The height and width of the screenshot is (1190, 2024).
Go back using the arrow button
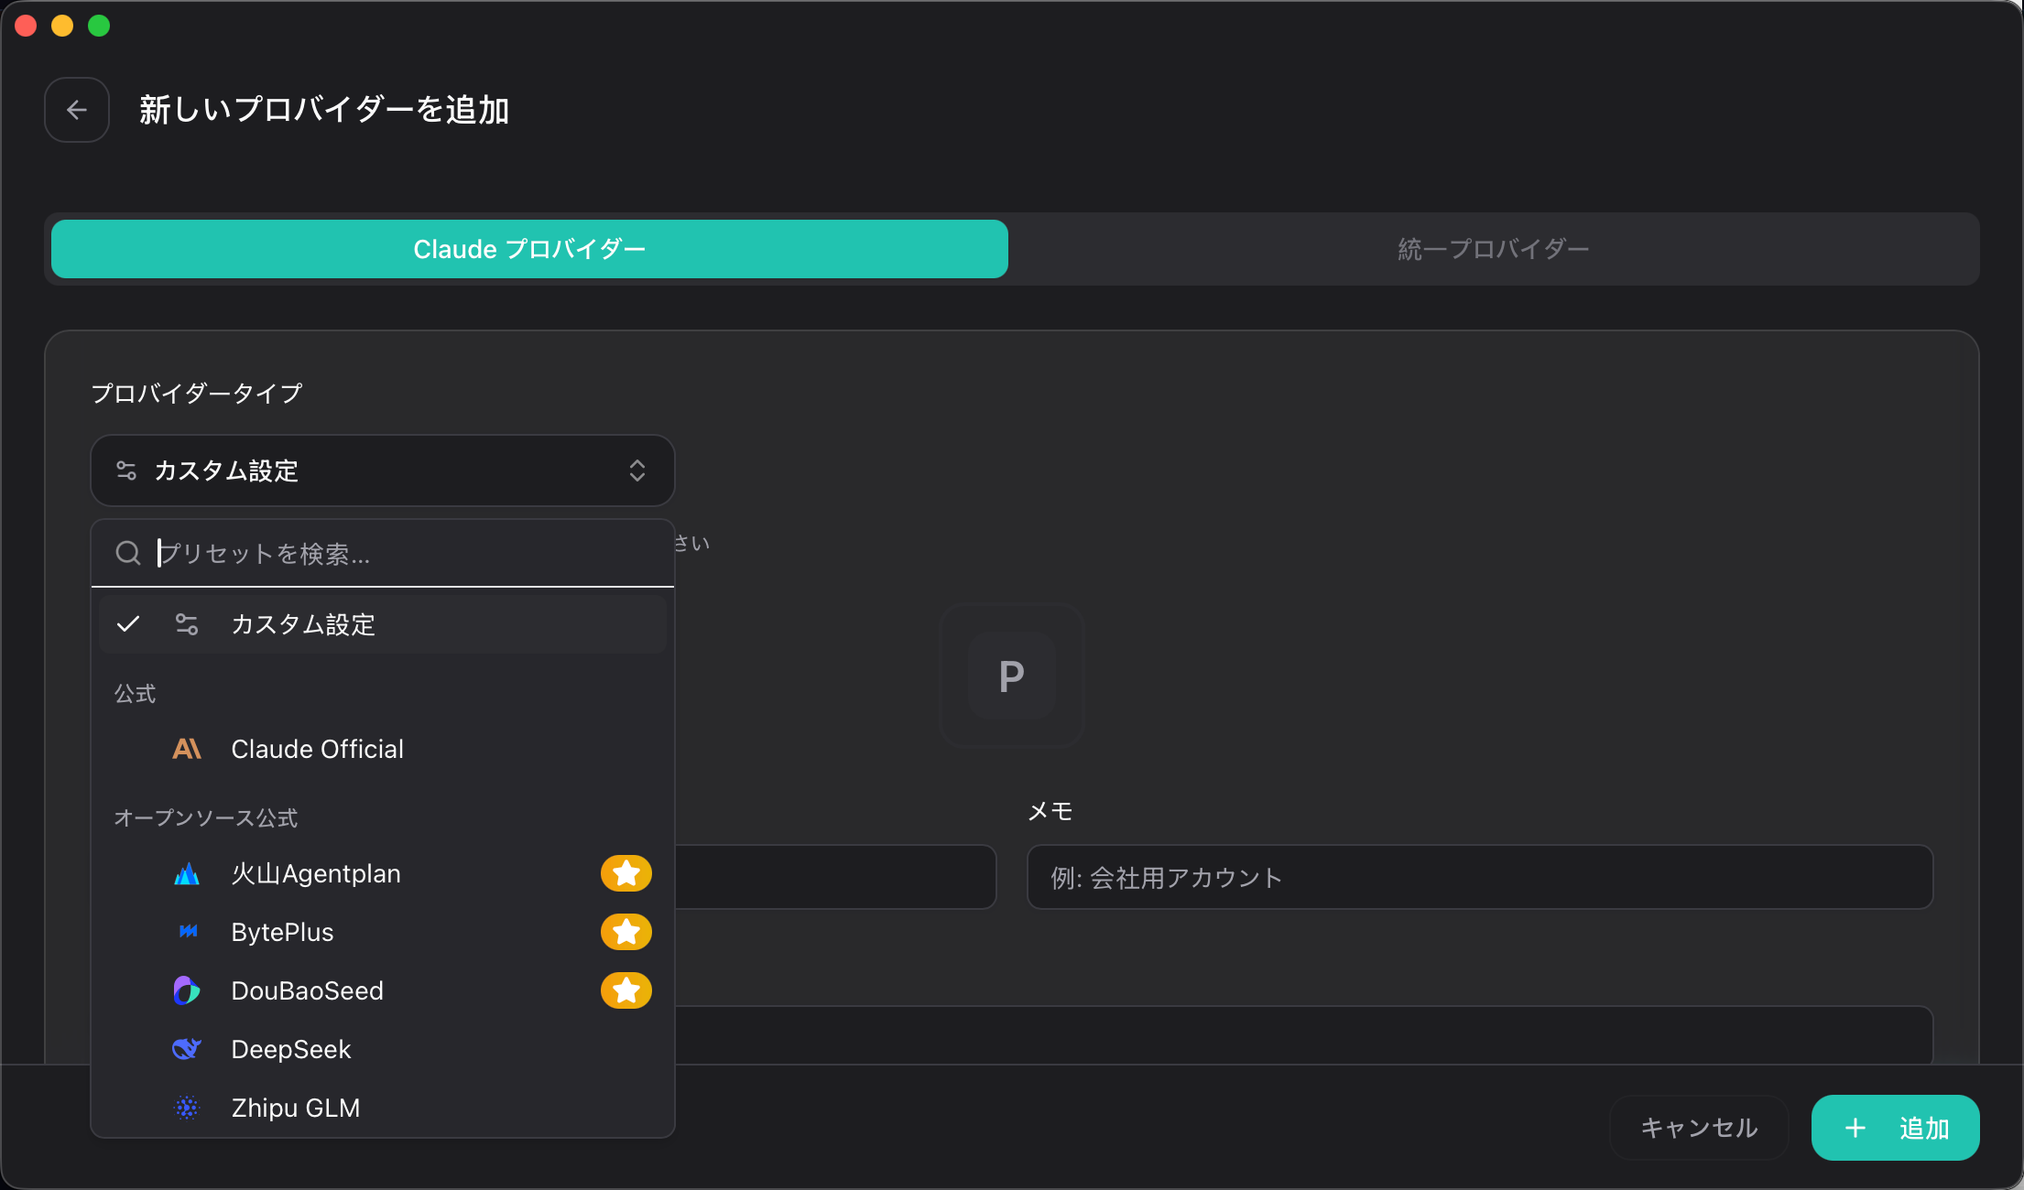pyautogui.click(x=77, y=110)
